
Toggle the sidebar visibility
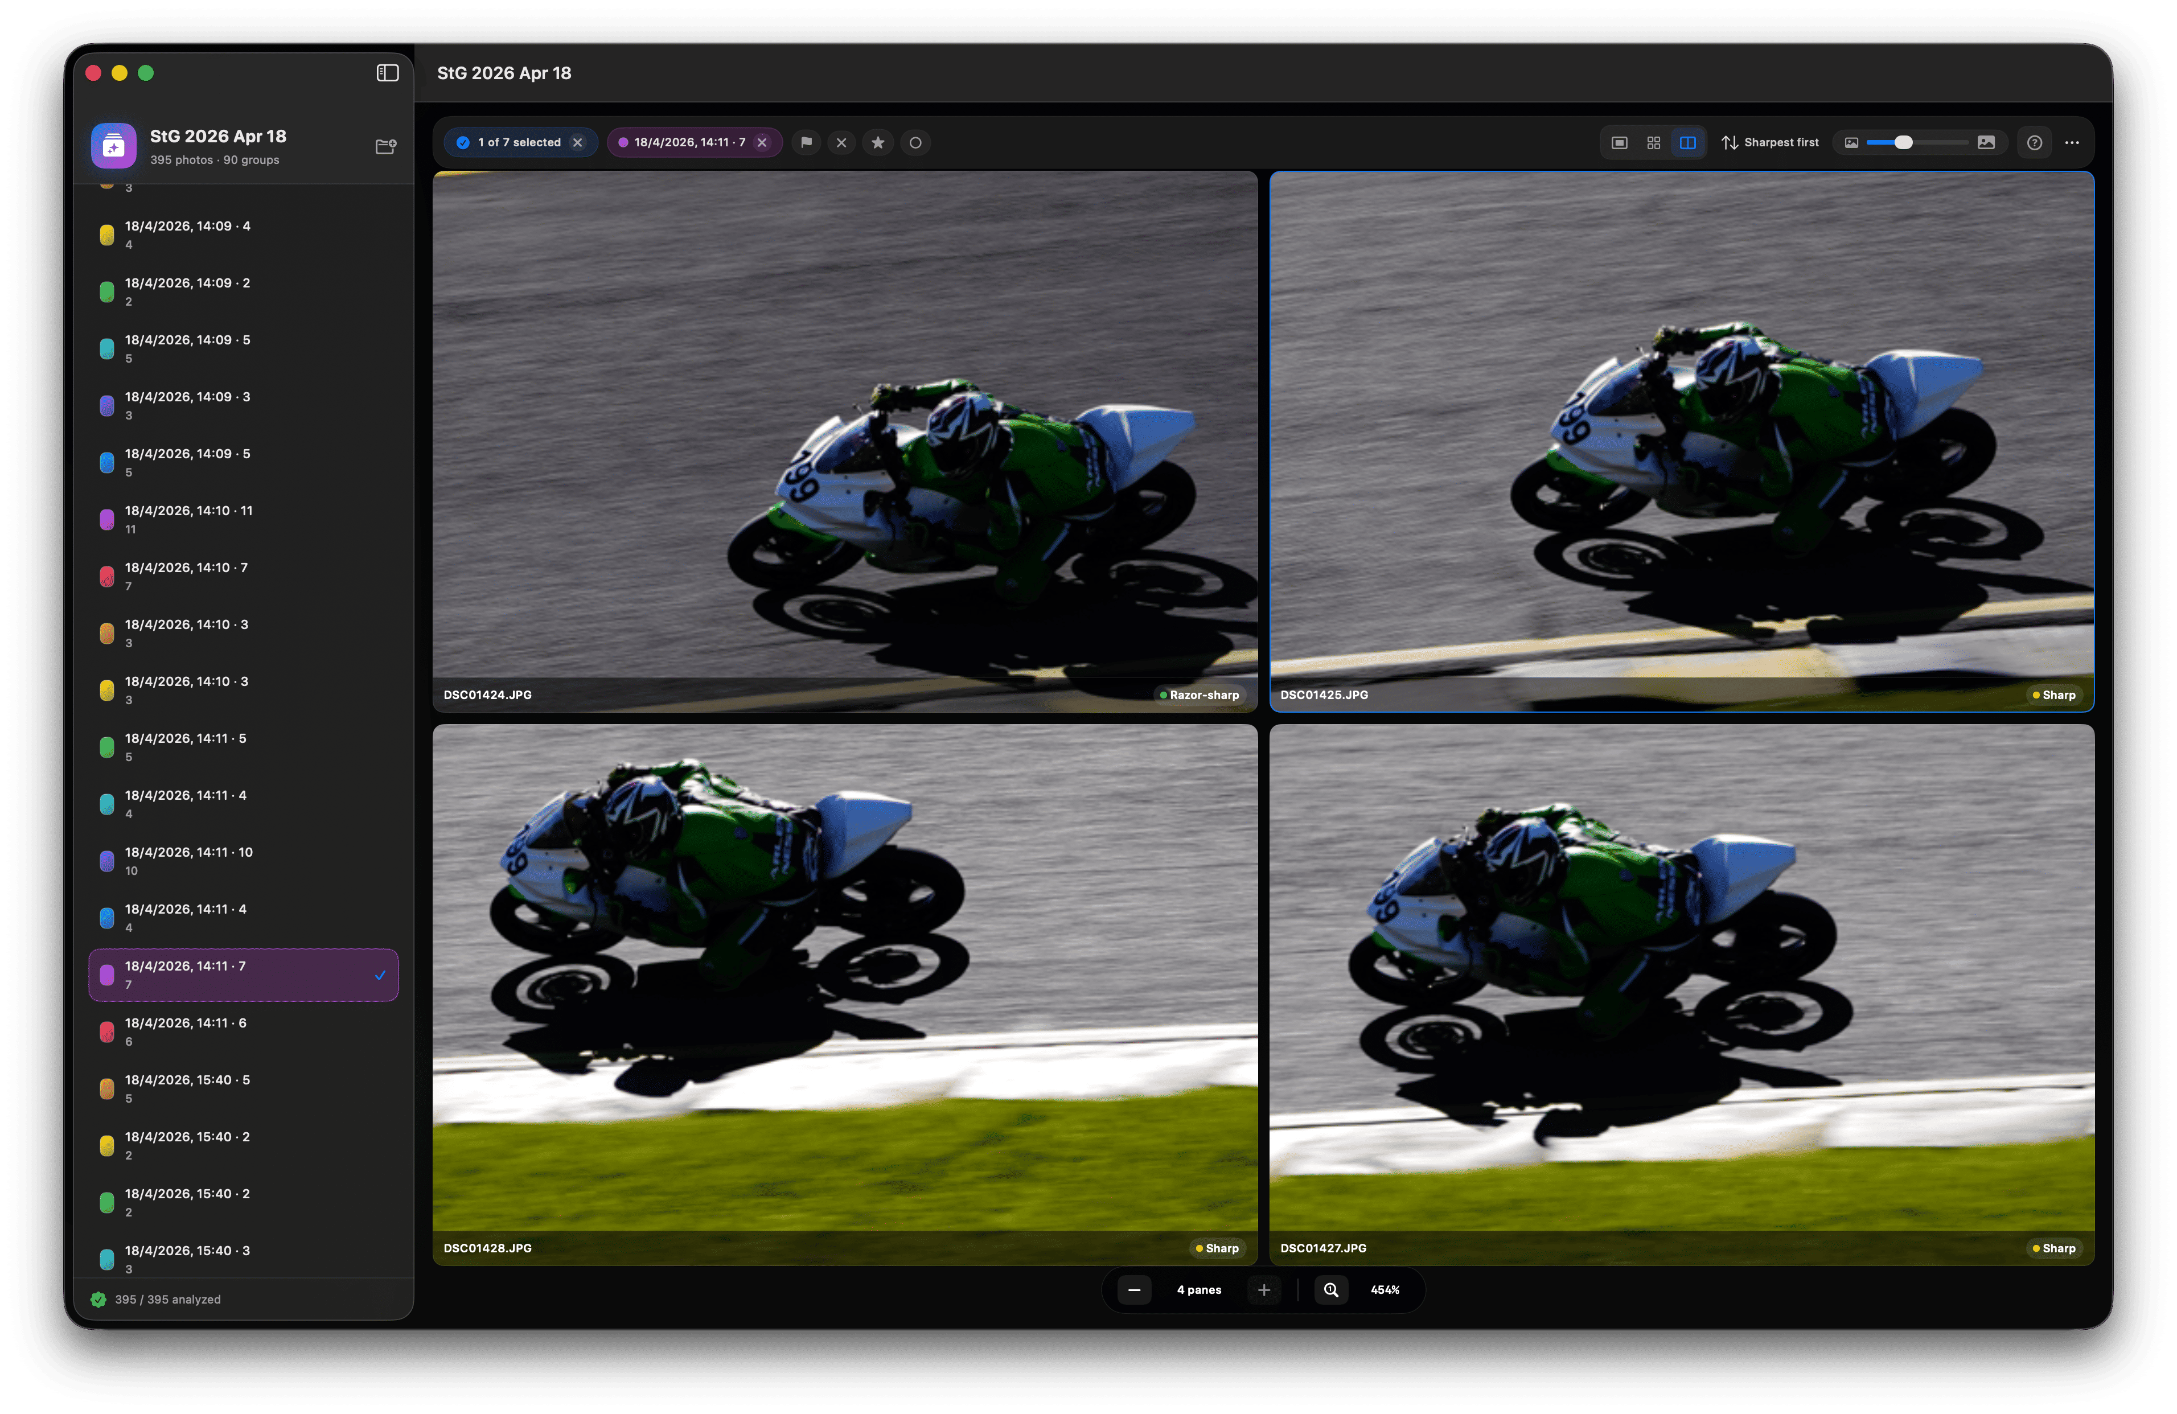pos(387,72)
